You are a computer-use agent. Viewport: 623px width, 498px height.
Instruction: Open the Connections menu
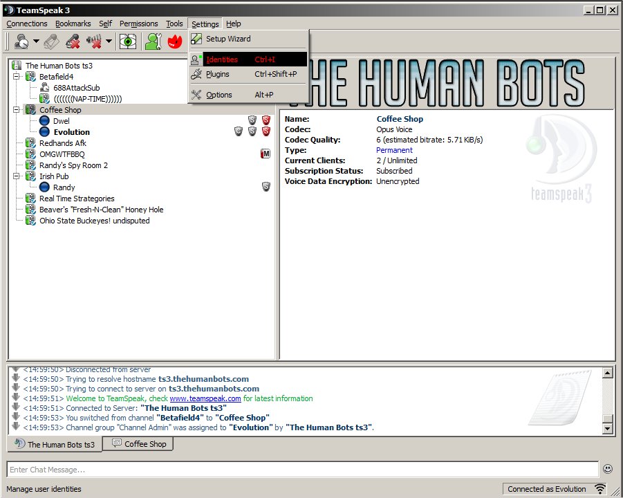tap(27, 24)
